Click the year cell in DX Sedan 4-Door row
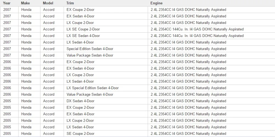 9,101
